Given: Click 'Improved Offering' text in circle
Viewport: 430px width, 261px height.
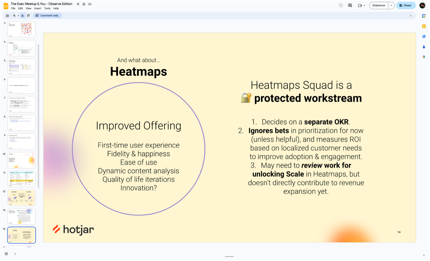Looking at the screenshot, I should [x=139, y=126].
